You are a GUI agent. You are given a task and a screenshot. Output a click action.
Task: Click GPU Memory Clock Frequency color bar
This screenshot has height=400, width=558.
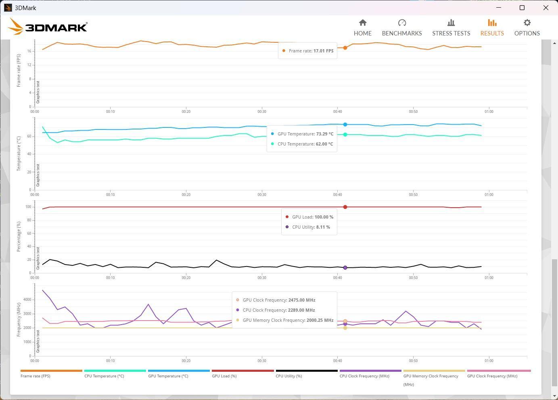coord(434,371)
